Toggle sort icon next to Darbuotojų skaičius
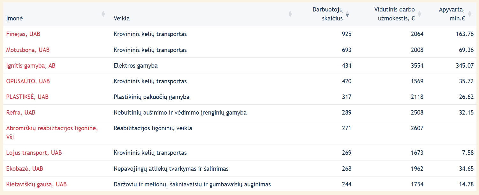 [x=347, y=14]
